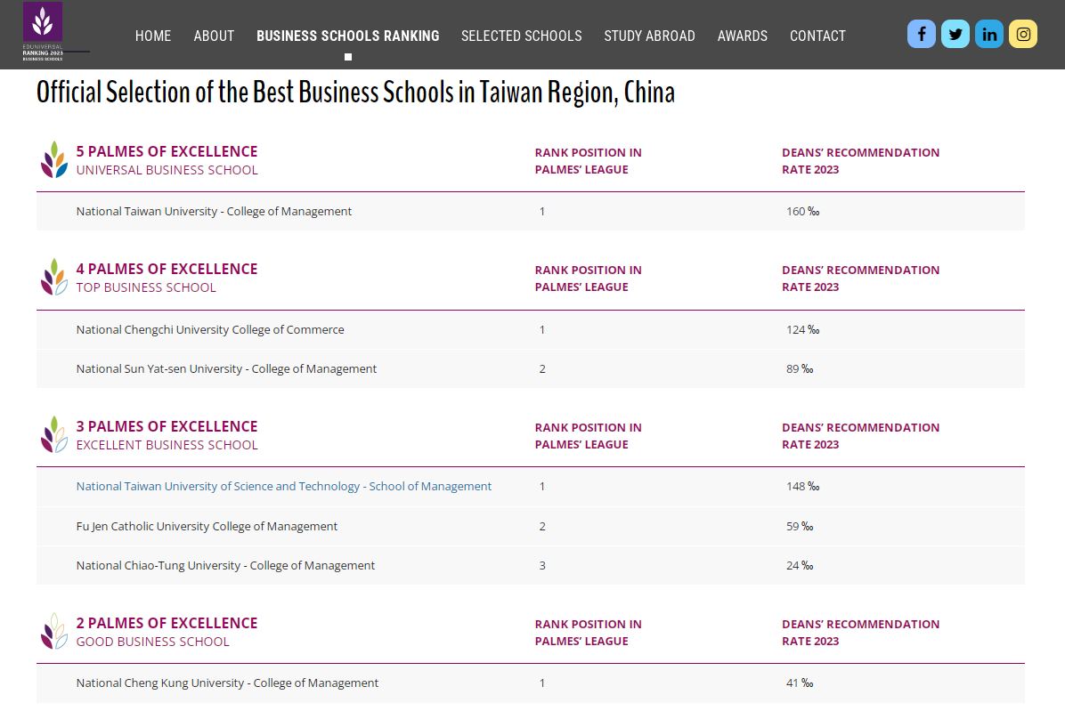This screenshot has width=1065, height=711.
Task: Click the 4 Palmes of Excellence leaf icon
Action: click(x=53, y=278)
